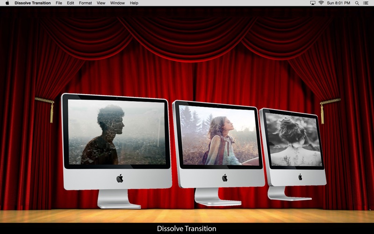Open the Dissolve Transition app menu
The width and height of the screenshot is (374, 234).
(33, 3)
